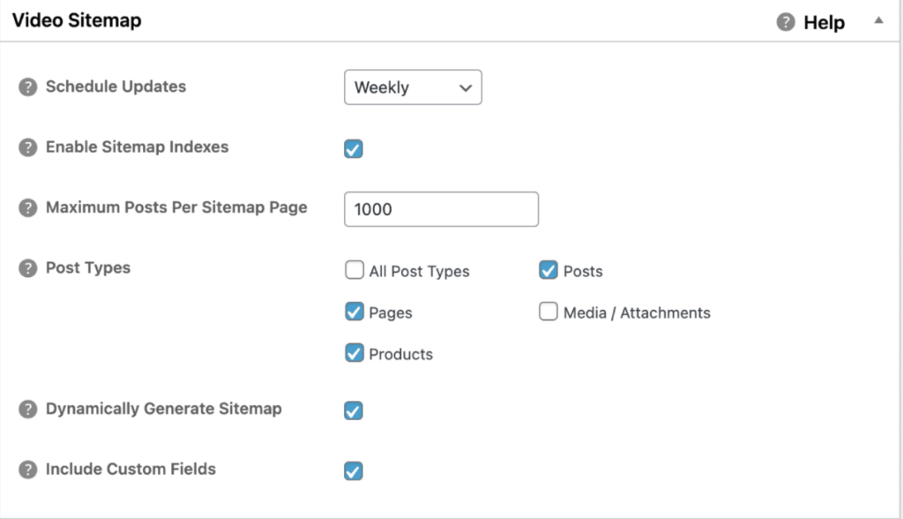903x519 pixels.
Task: Disable Dynamically Generate Sitemap
Action: pos(353,410)
